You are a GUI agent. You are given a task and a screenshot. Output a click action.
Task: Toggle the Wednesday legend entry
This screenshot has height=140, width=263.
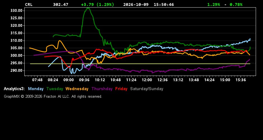[77, 89]
